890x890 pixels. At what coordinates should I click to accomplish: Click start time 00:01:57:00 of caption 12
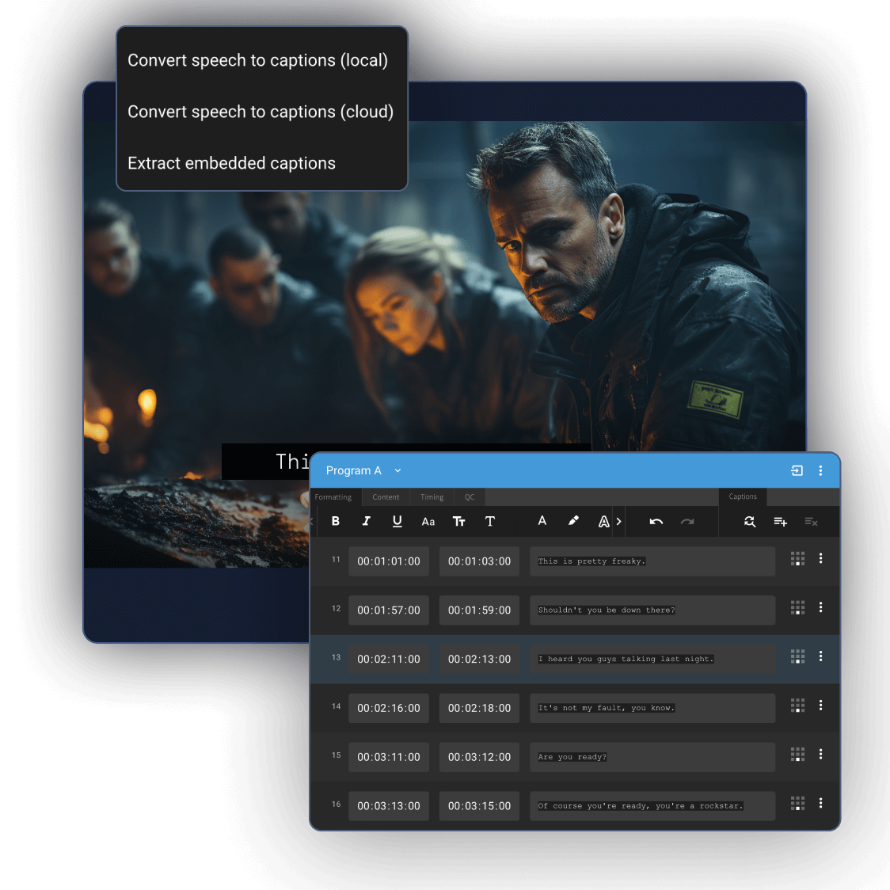click(389, 610)
